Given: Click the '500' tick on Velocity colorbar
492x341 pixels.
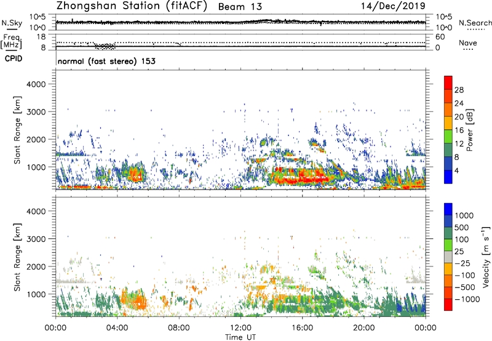Looking at the screenshot, I should pyautogui.click(x=462, y=227).
